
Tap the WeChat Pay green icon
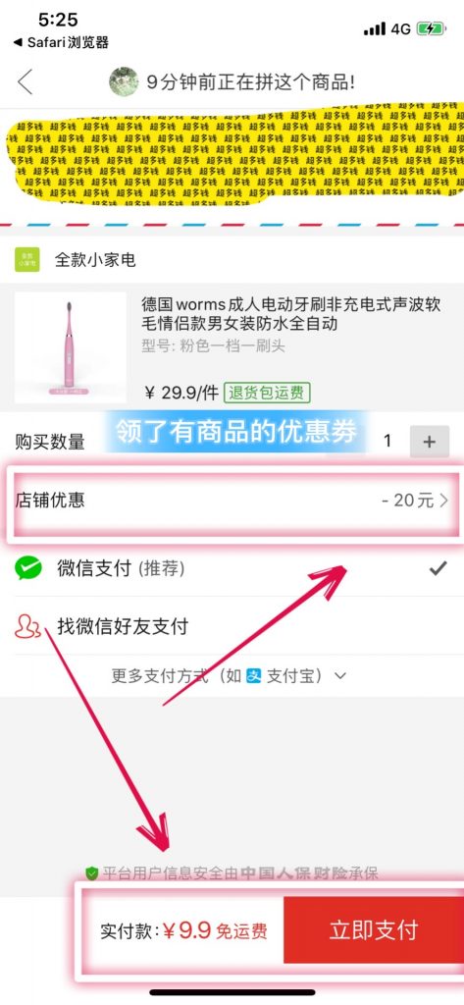(28, 568)
